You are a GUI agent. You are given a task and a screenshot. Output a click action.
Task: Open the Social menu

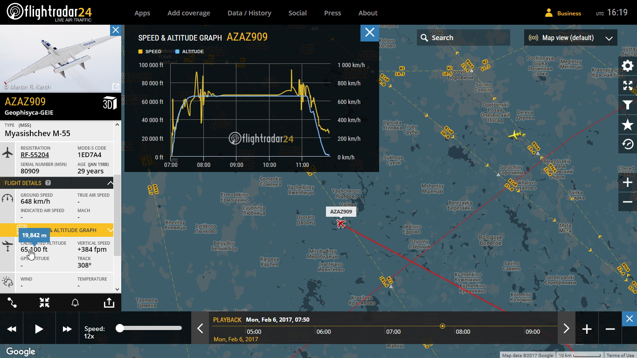coord(298,13)
